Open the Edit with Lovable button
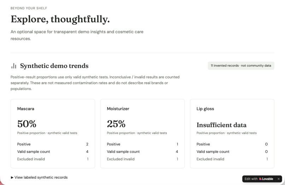 [x=258, y=179]
